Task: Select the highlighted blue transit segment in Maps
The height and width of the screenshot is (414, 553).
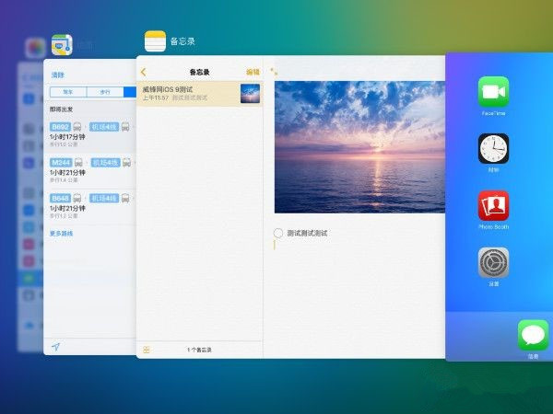Action: (130, 92)
